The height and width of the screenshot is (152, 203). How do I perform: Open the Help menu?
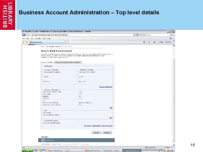pyautogui.click(x=49, y=39)
